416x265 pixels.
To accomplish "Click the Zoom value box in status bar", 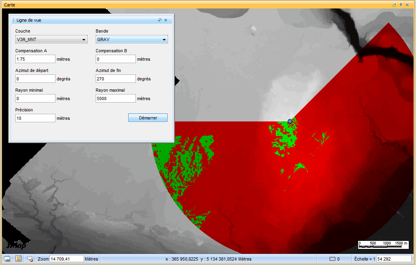I will (x=66, y=259).
